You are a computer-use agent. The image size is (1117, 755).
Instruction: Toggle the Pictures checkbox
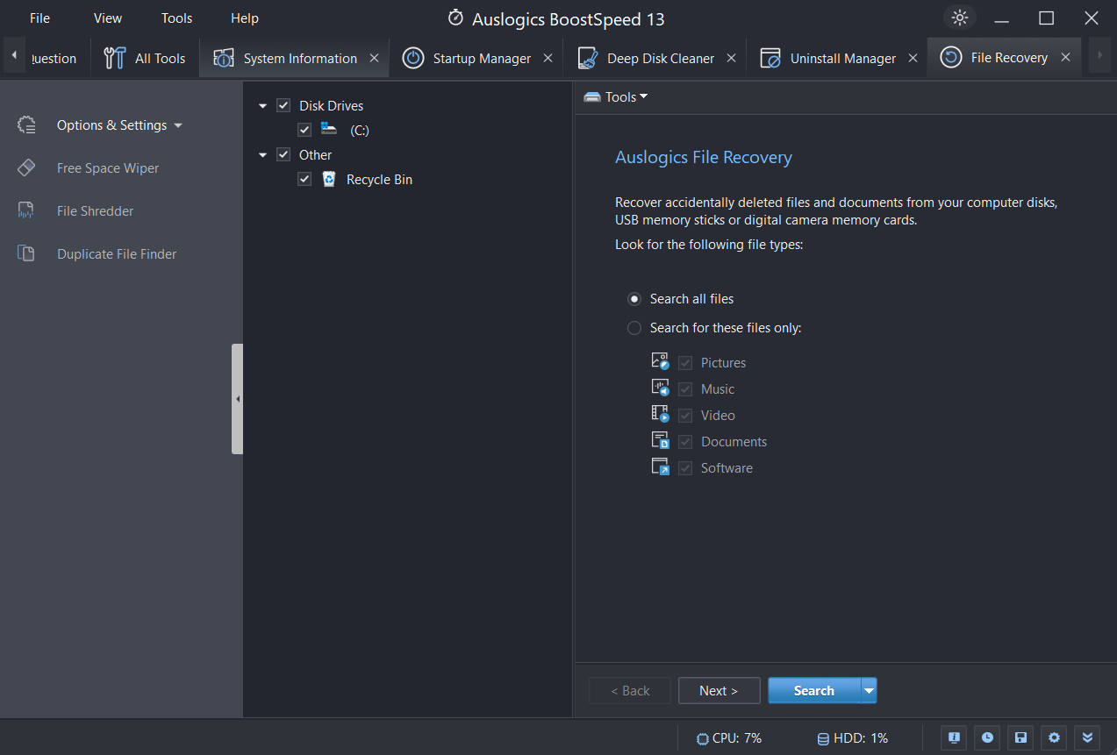685,363
